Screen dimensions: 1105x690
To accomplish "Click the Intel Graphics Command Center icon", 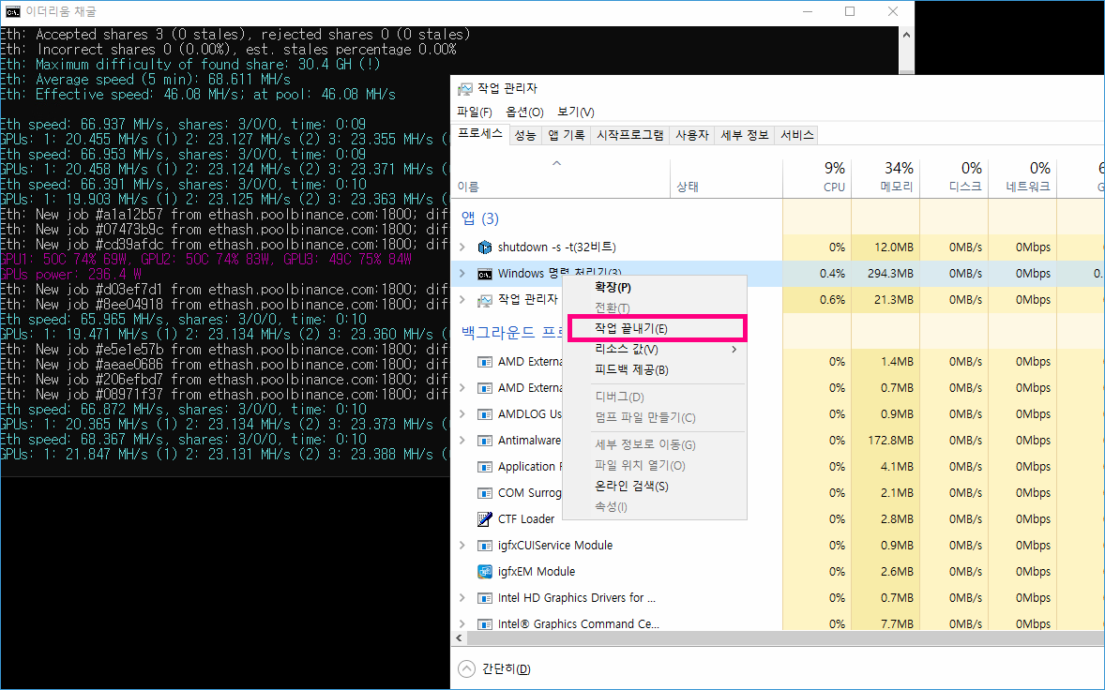I will (485, 623).
